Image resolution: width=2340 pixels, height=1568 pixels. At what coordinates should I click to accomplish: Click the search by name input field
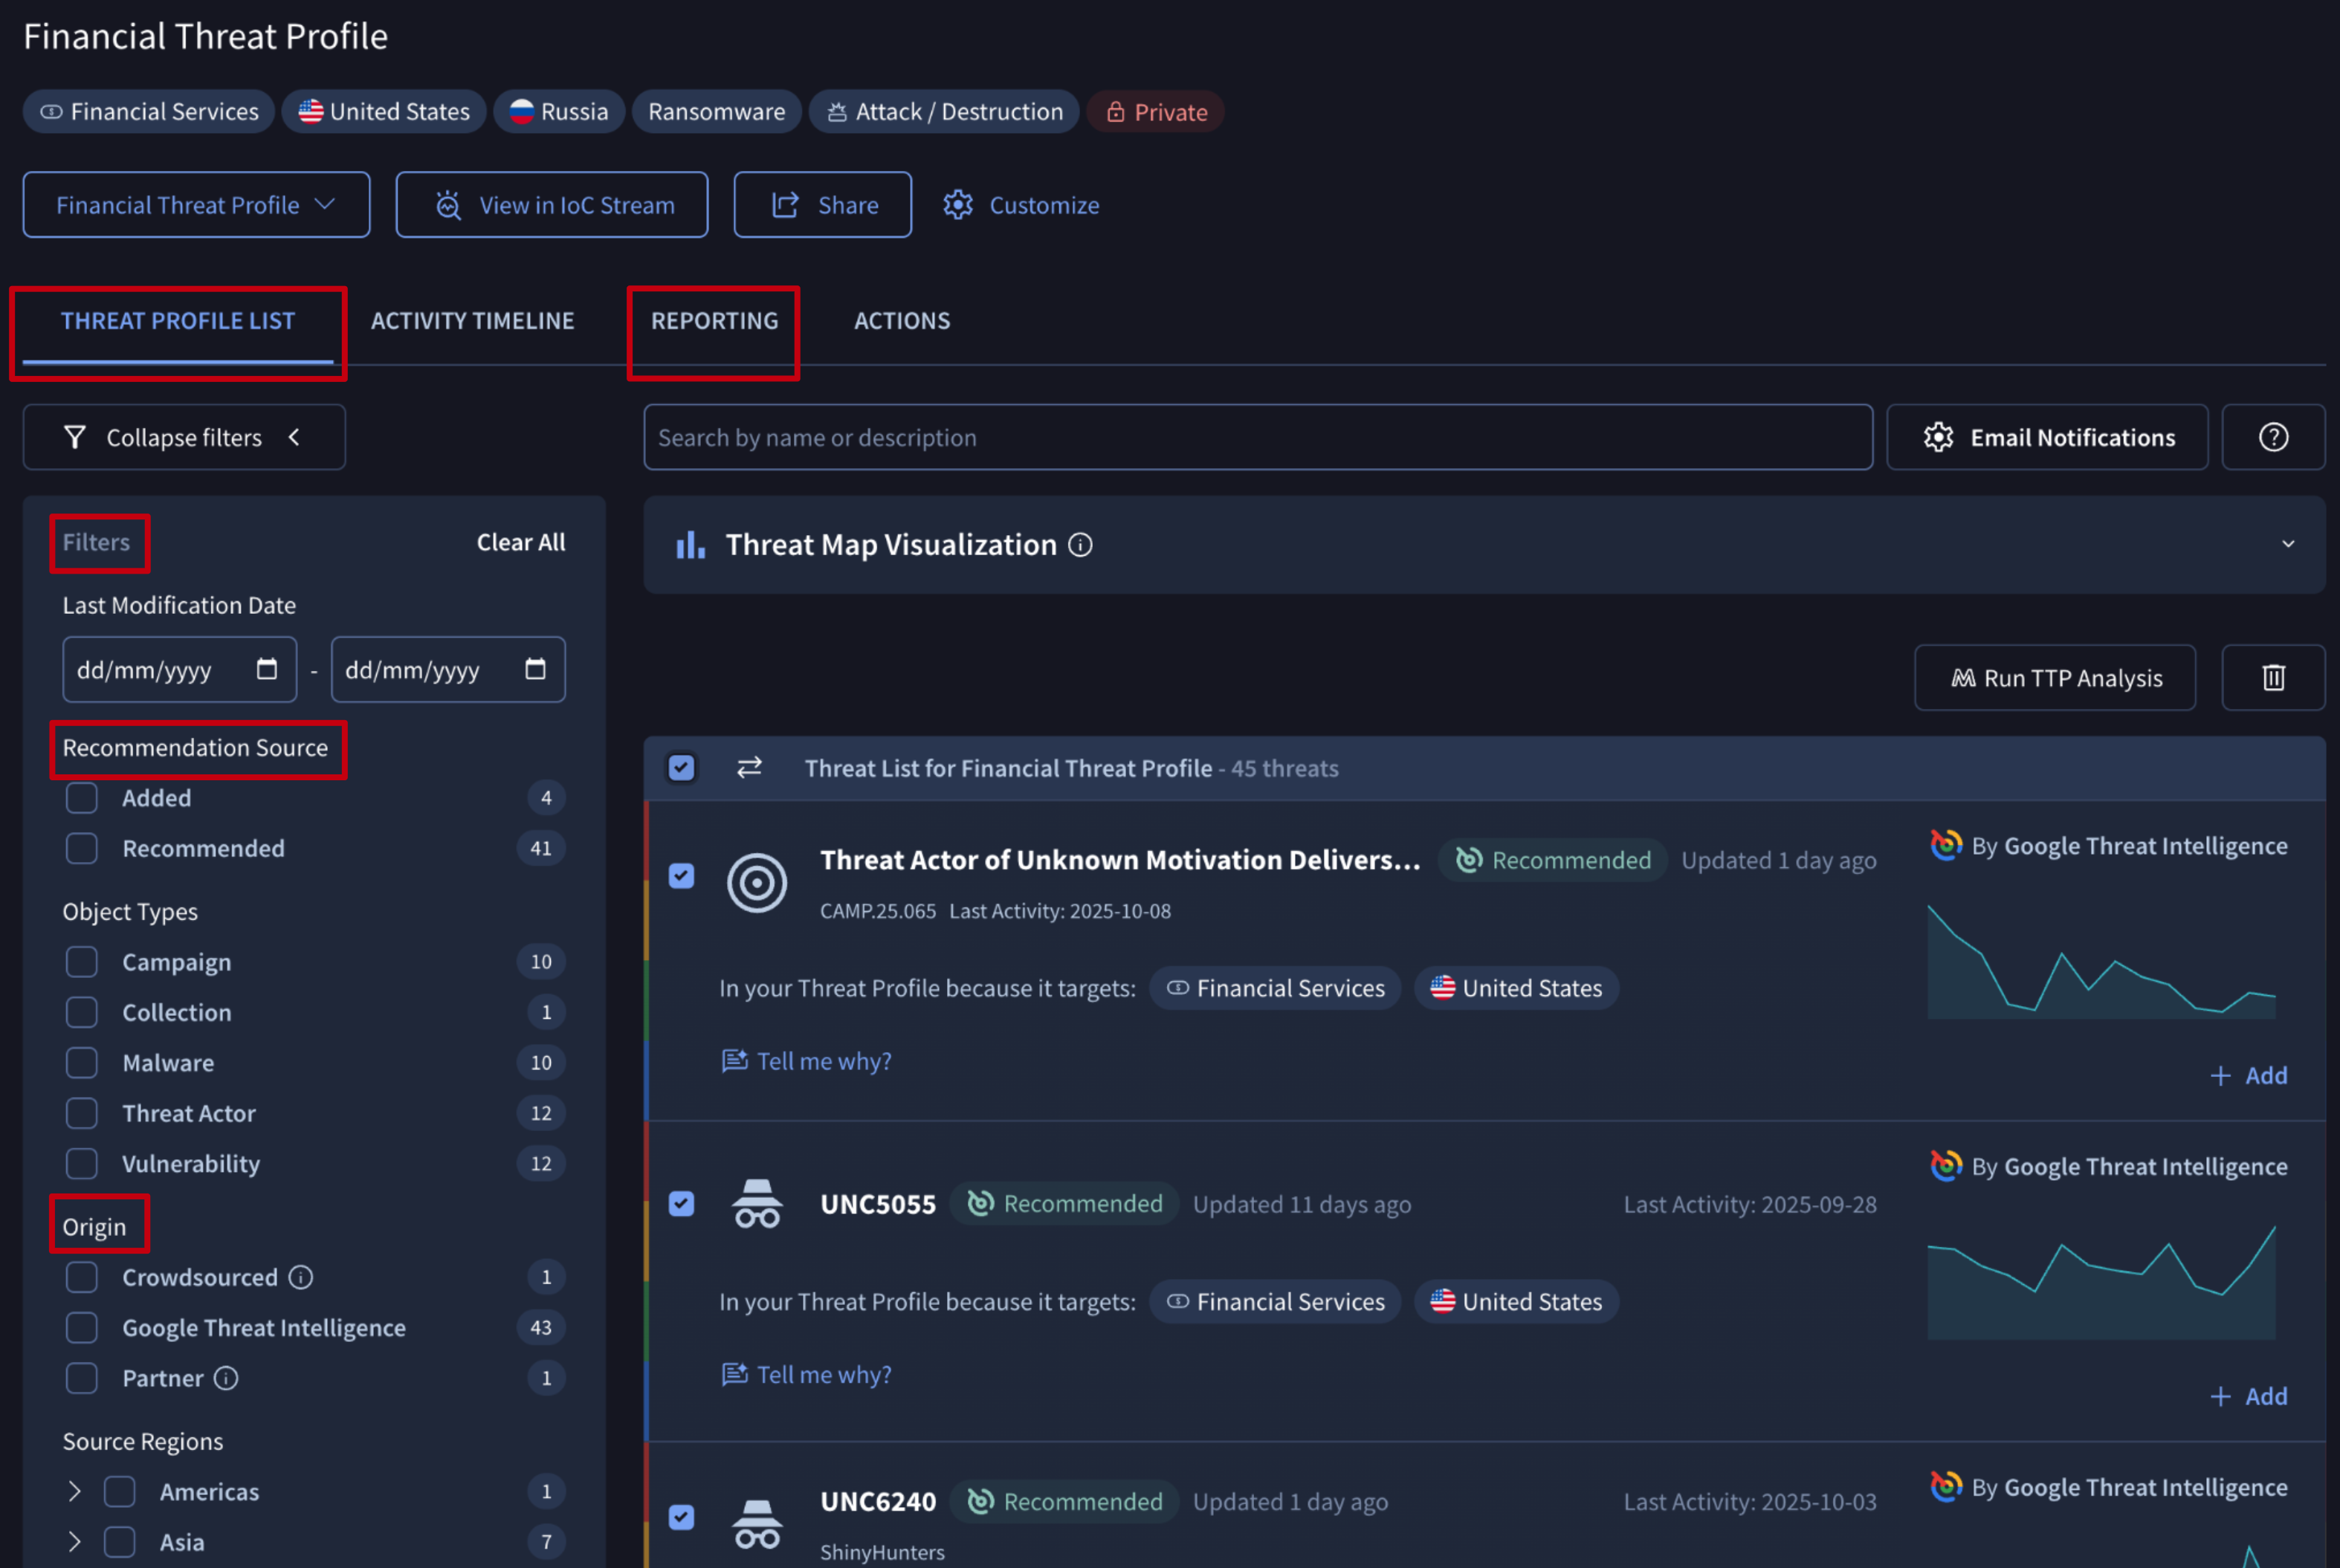click(x=1257, y=437)
